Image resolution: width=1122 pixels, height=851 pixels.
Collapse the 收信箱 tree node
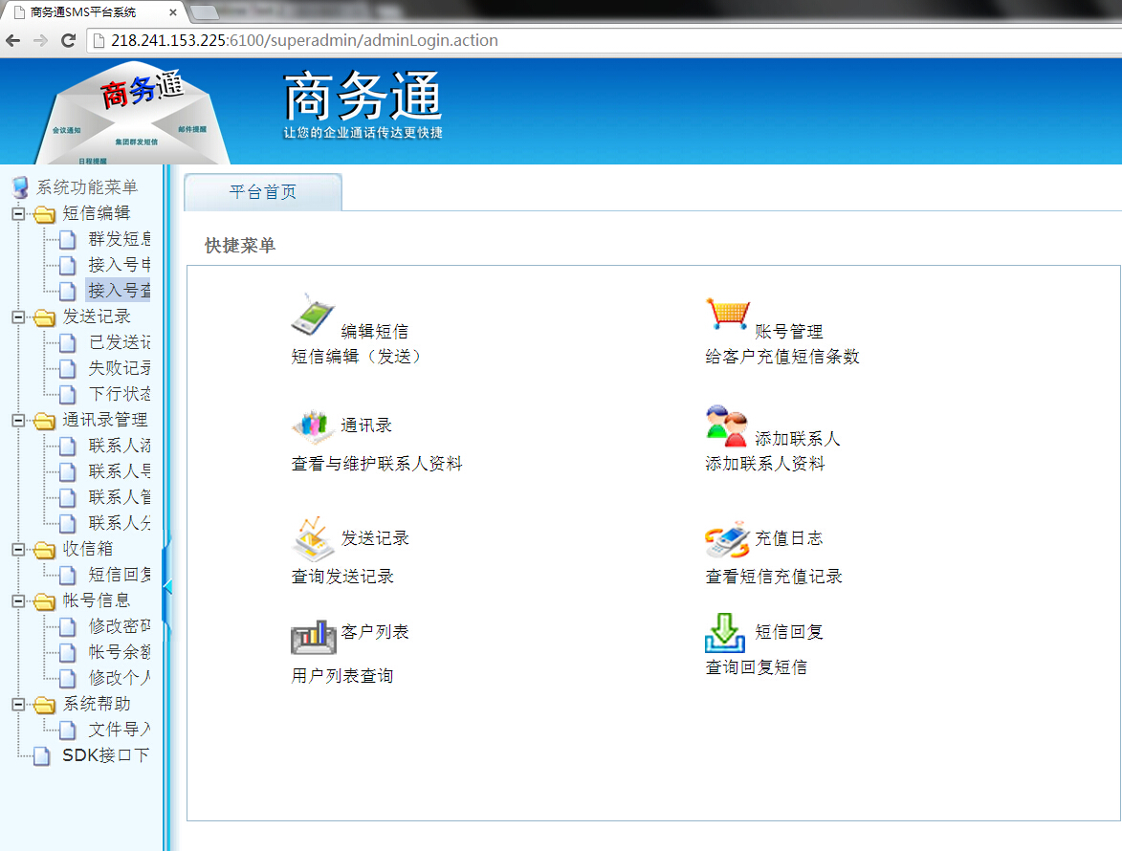18,549
